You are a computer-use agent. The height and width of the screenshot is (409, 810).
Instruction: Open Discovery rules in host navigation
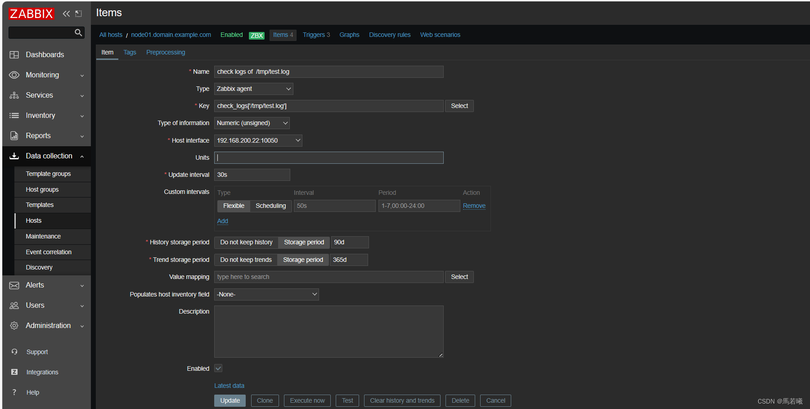pos(390,35)
